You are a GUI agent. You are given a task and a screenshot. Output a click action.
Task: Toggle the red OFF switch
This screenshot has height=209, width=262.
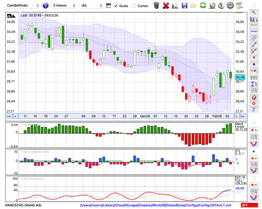[x=249, y=205]
